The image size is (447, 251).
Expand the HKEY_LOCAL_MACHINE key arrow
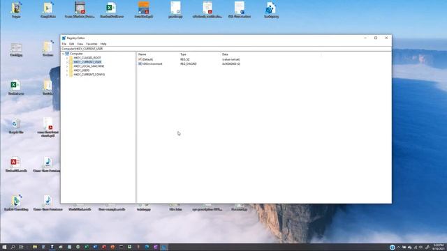tap(67, 66)
